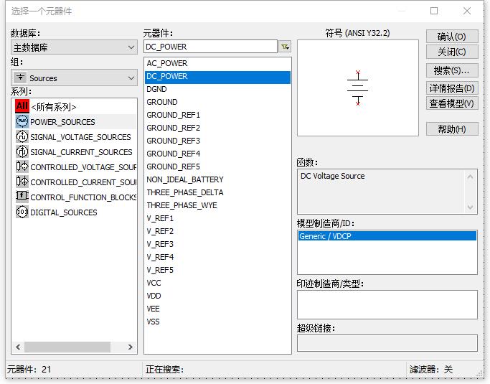Click the SIGNAL_CURRENT_SOURCES family icon

(x=22, y=151)
